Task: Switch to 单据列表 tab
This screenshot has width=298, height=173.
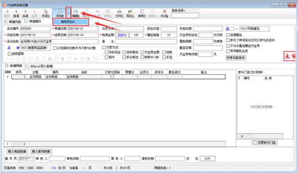Action: (13, 22)
